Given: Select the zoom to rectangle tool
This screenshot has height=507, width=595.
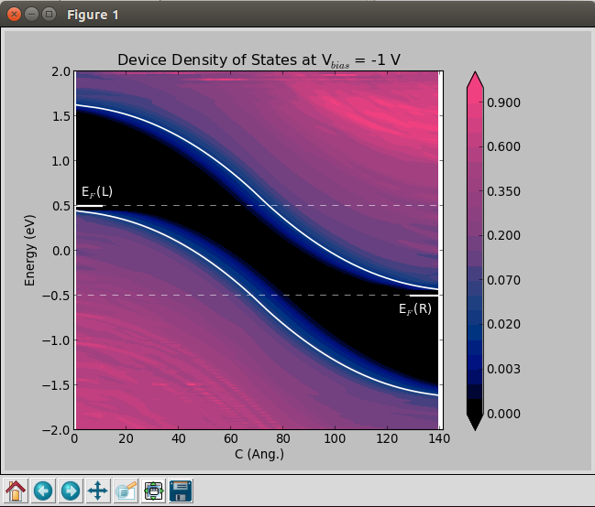Looking at the screenshot, I should pyautogui.click(x=126, y=491).
